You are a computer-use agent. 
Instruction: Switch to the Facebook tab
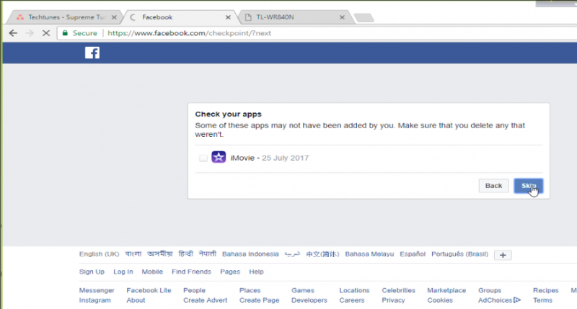pyautogui.click(x=180, y=17)
